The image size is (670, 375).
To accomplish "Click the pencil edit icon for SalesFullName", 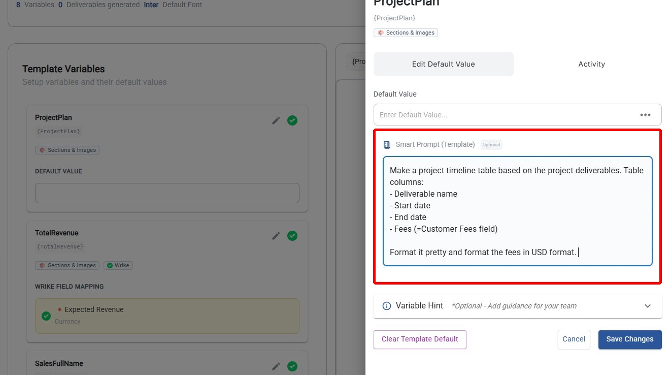I will click(x=276, y=366).
